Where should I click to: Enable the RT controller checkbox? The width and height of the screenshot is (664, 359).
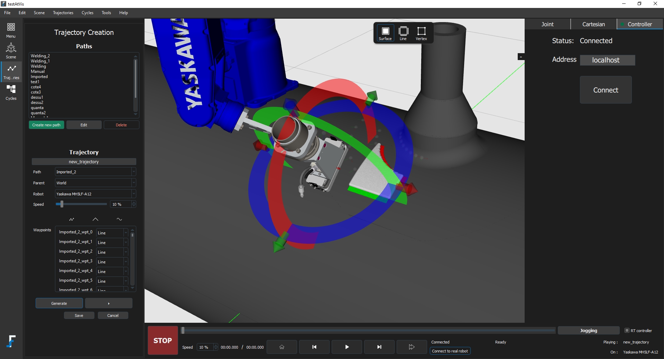click(x=627, y=330)
